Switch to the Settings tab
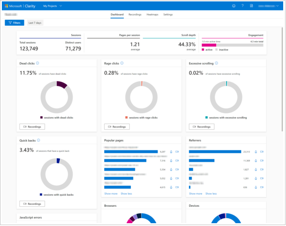The width and height of the screenshot is (286, 226). pos(168,14)
